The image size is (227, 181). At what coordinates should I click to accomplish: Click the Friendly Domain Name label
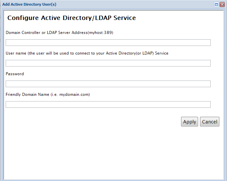48,94
